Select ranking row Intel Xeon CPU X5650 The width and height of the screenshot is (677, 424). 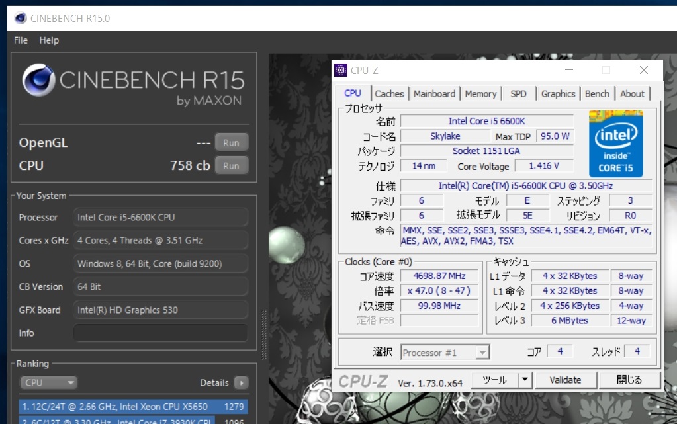134,407
